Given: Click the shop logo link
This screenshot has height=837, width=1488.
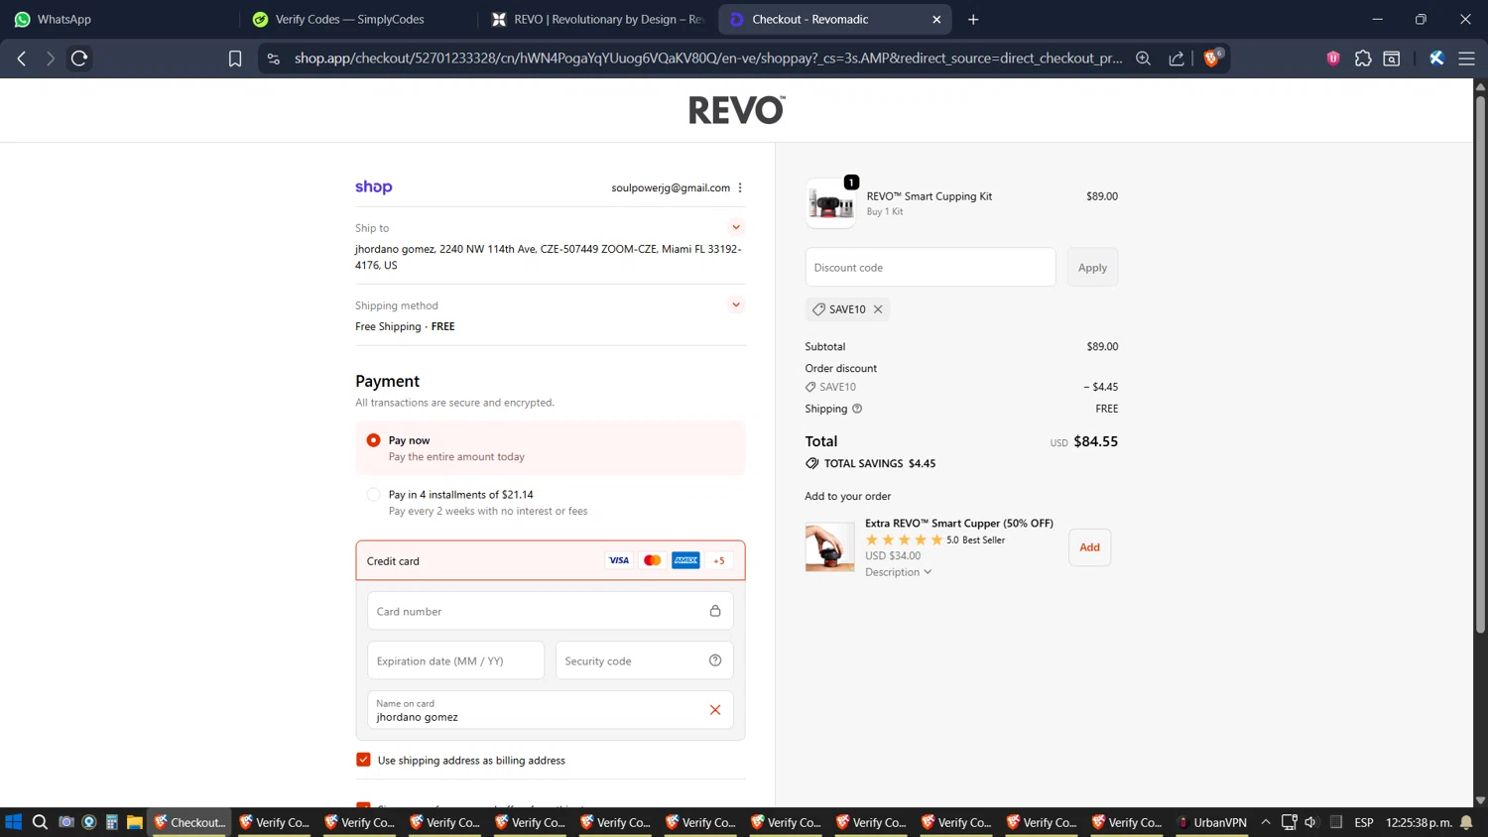Looking at the screenshot, I should click(374, 187).
